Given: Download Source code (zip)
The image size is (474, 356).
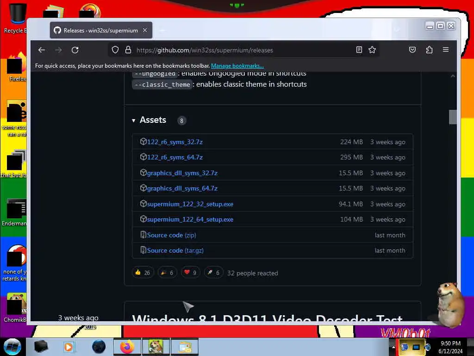Looking at the screenshot, I should [x=171, y=235].
